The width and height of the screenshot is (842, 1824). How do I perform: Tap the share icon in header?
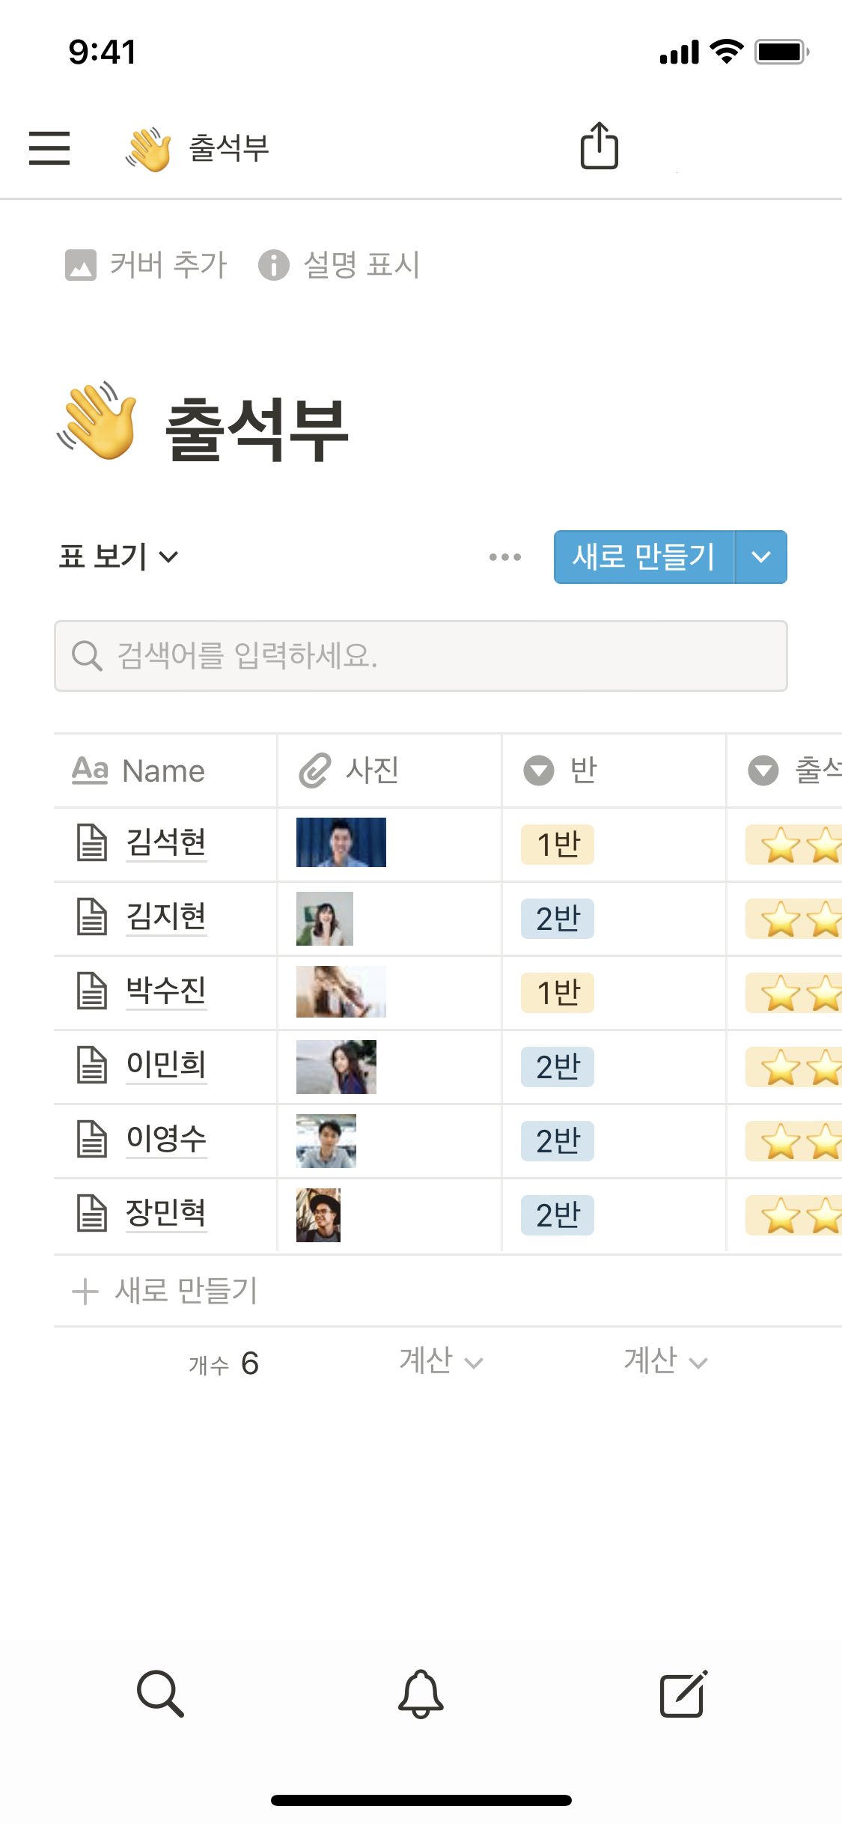click(600, 146)
